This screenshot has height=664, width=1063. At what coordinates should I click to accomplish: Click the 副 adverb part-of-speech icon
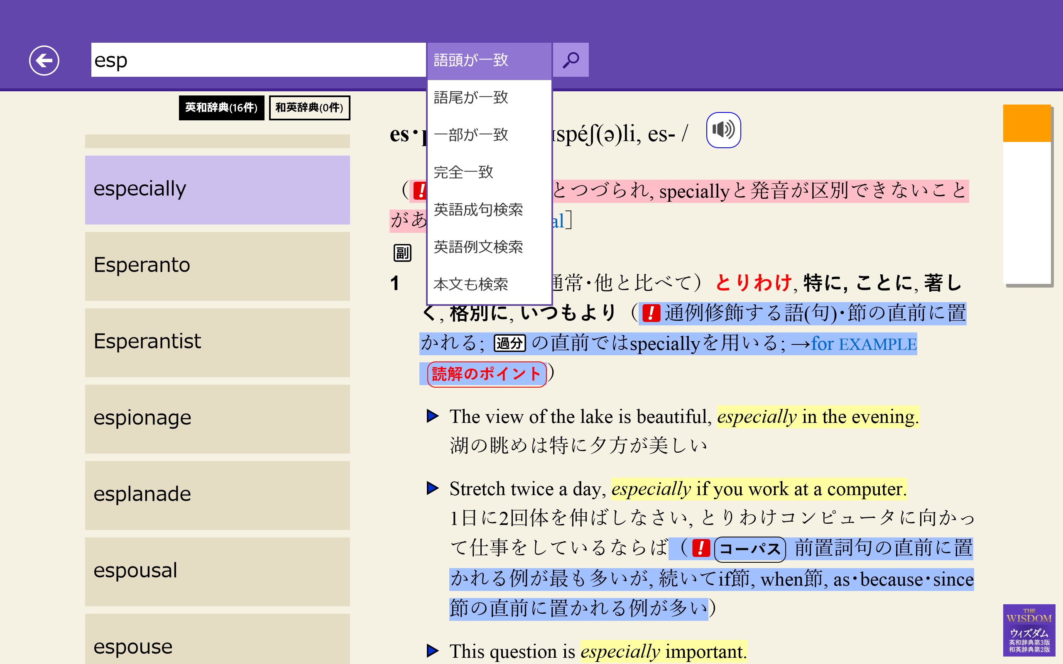coord(402,252)
